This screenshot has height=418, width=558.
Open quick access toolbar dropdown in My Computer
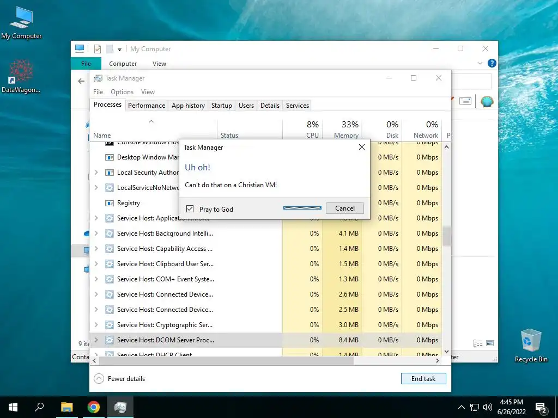coord(119,50)
